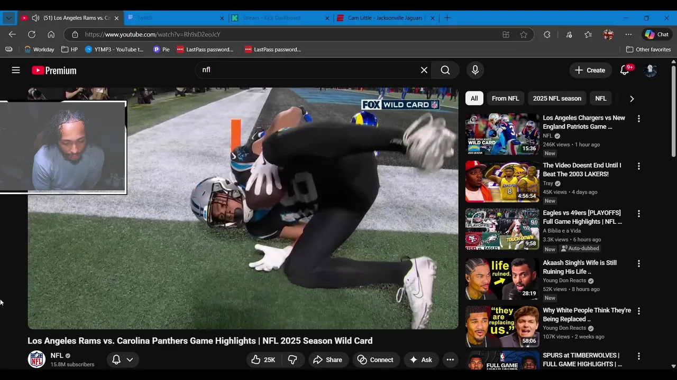Open the 2003 LAKERS video thumbnail

(x=502, y=182)
